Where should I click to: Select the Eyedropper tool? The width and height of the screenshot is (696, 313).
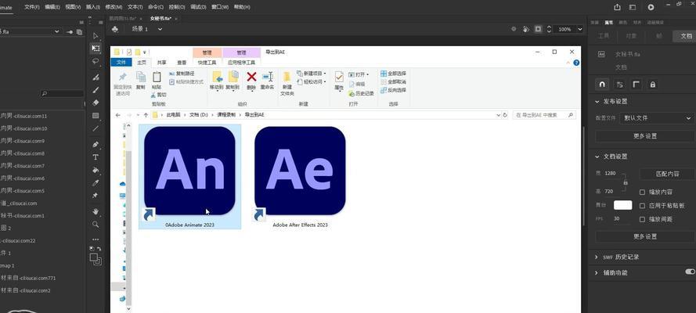click(x=96, y=182)
